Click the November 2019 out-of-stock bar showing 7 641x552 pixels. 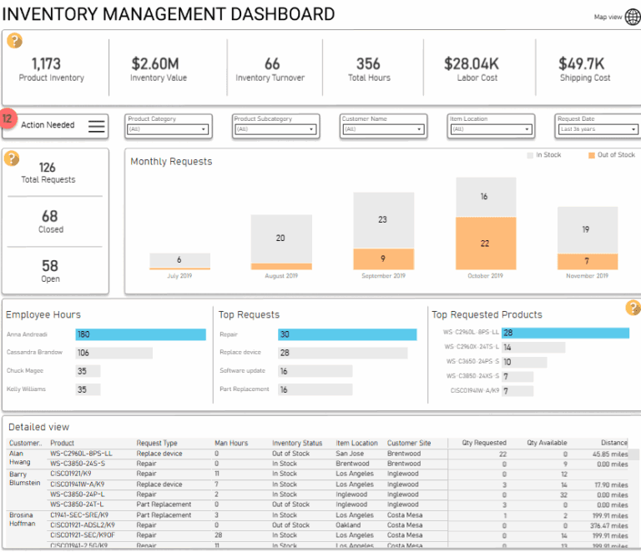tap(588, 261)
